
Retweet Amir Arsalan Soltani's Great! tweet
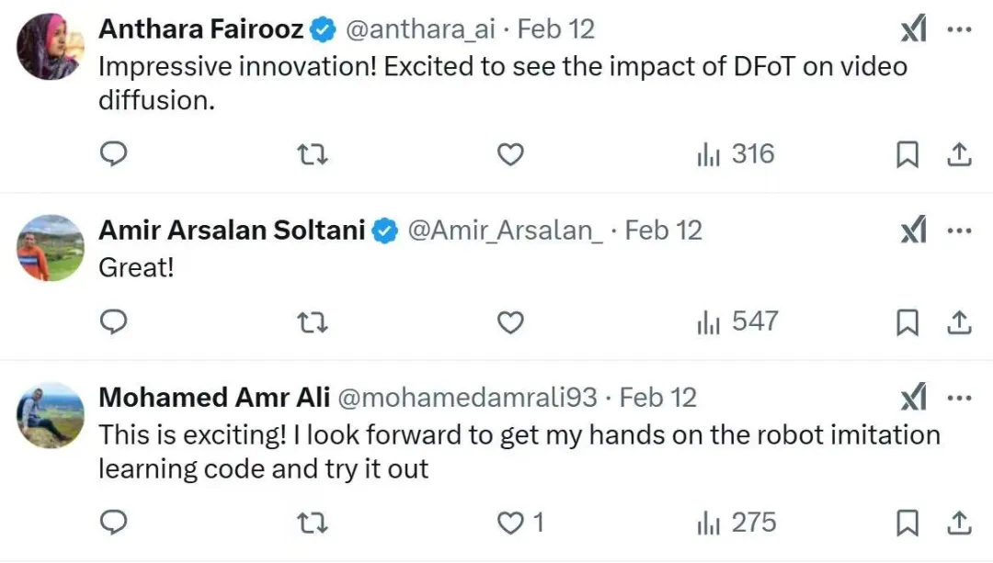click(314, 322)
